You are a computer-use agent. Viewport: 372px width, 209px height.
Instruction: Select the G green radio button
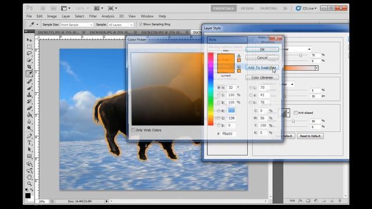pos(219,118)
